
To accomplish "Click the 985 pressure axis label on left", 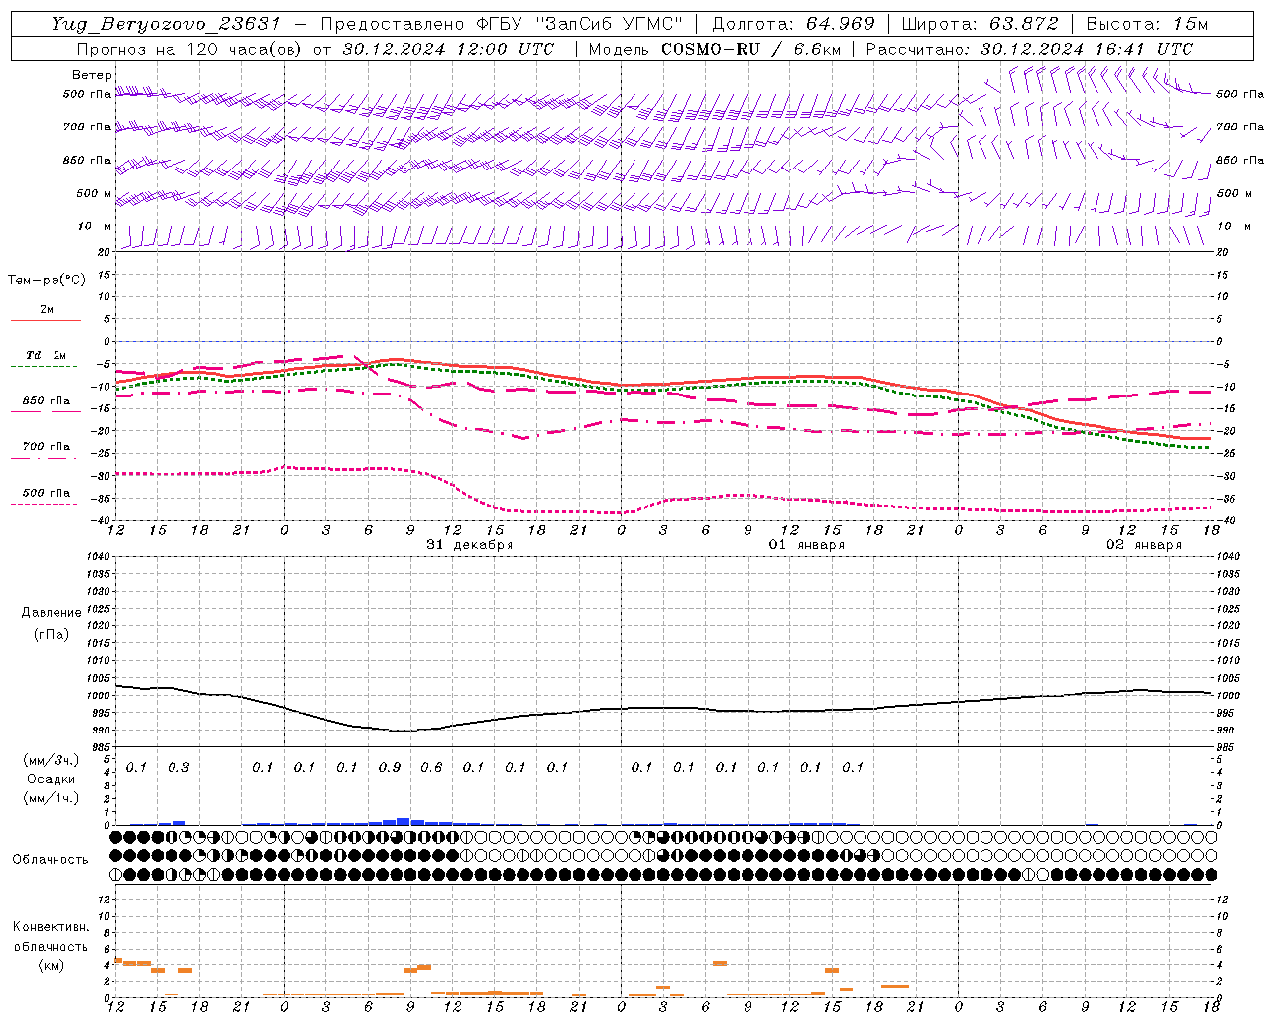I will (x=102, y=747).
